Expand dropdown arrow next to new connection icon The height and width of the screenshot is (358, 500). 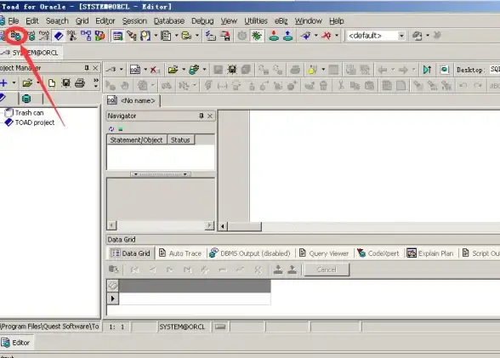click(x=316, y=36)
